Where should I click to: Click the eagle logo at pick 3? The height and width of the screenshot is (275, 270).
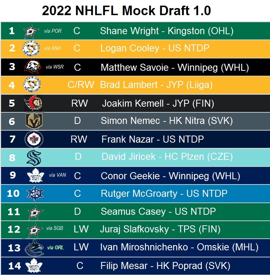coord(32,67)
